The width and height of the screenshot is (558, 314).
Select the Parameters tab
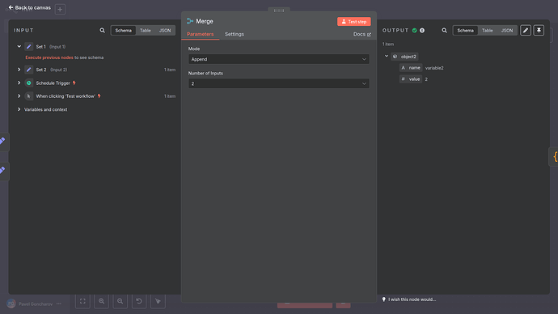pyautogui.click(x=201, y=34)
